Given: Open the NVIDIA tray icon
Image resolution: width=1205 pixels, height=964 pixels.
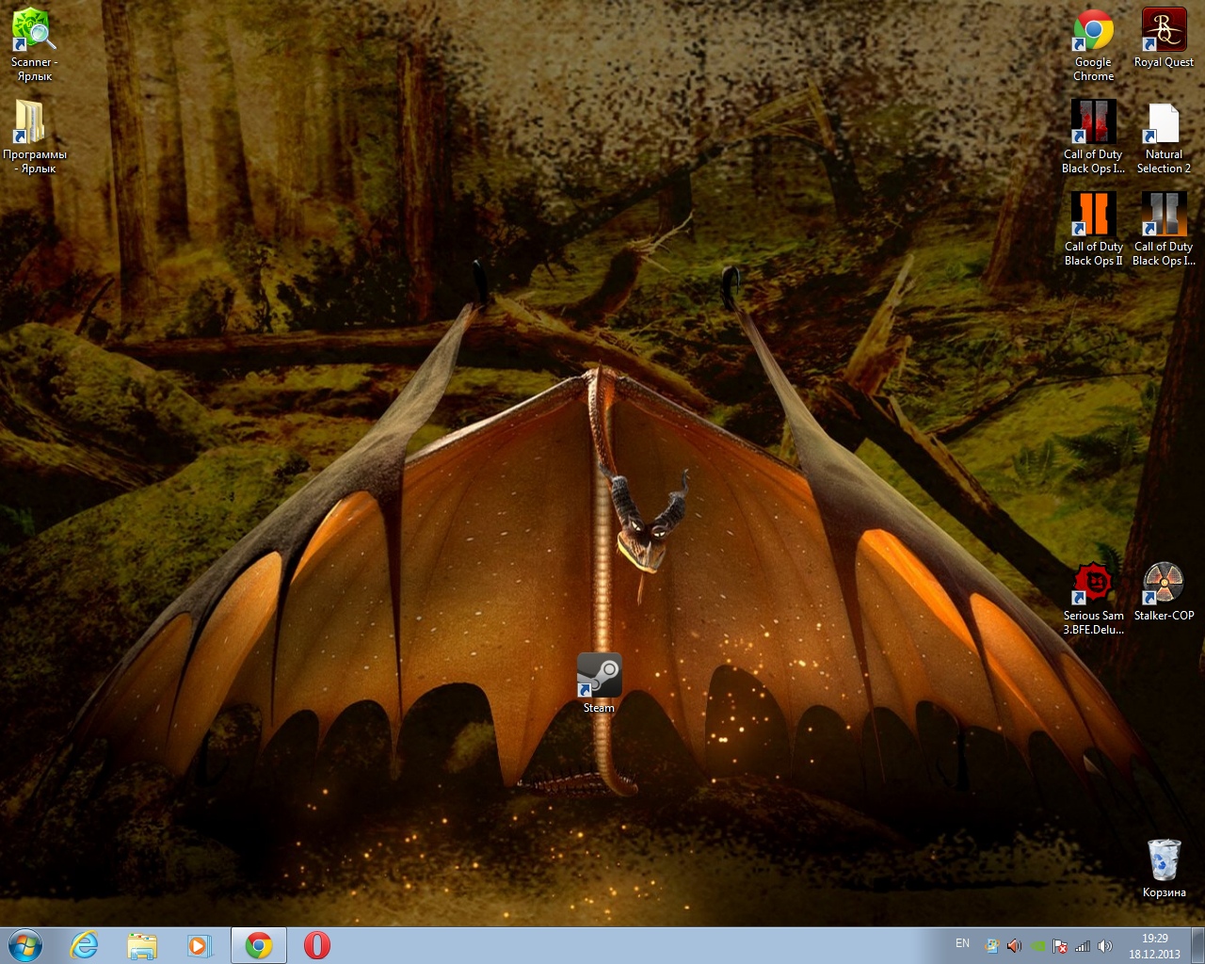Looking at the screenshot, I should coord(1037,946).
